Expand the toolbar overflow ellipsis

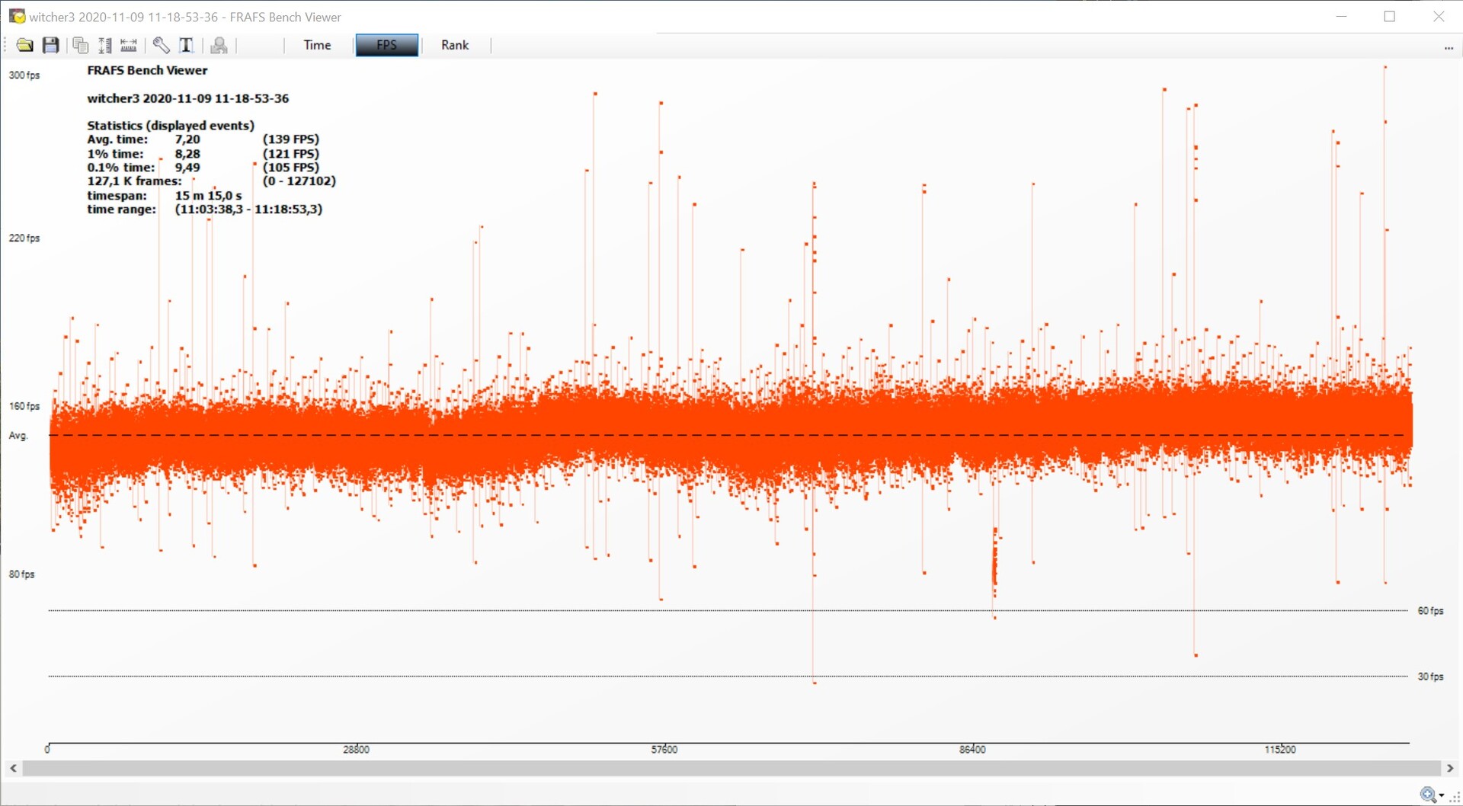point(1449,48)
